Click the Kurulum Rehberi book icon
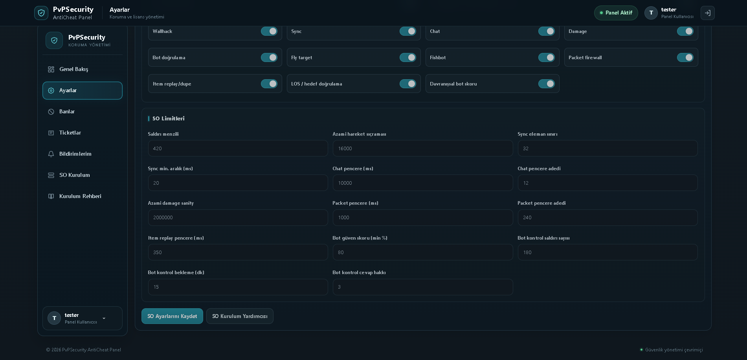Viewport: 747px width, 360px height. coord(51,196)
